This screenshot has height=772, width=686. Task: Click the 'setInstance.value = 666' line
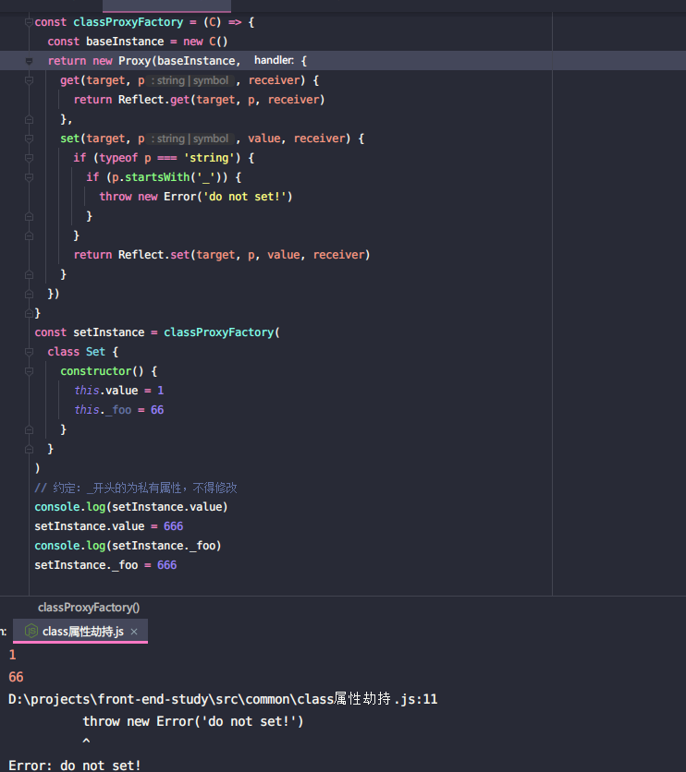(x=109, y=526)
